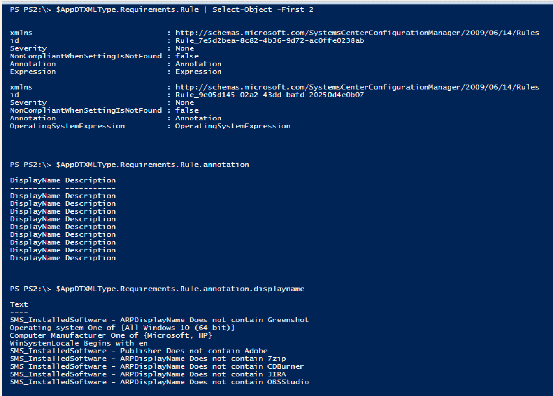Click the line ending with OBSStudio

point(159,382)
